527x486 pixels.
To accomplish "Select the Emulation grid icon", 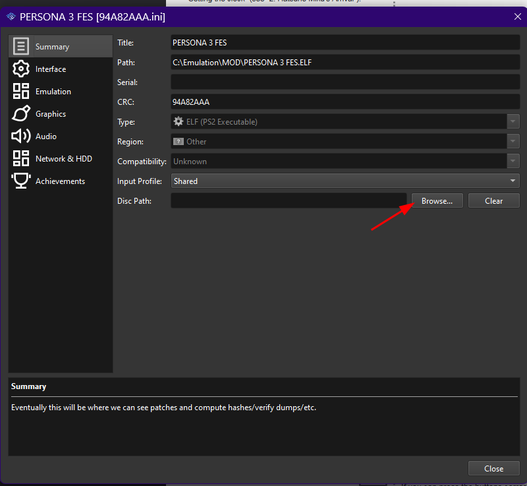I will click(x=21, y=91).
